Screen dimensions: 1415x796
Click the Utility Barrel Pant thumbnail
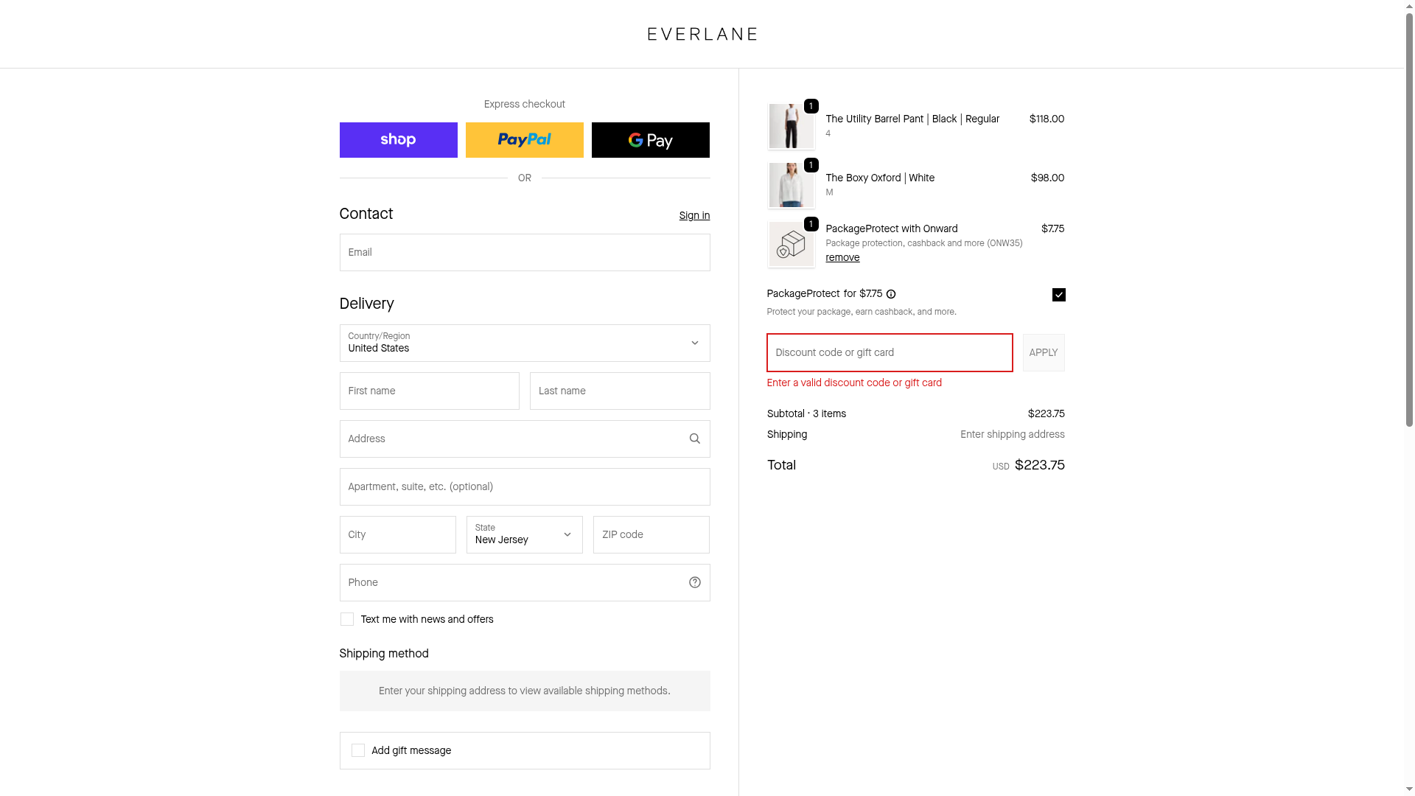click(x=791, y=126)
